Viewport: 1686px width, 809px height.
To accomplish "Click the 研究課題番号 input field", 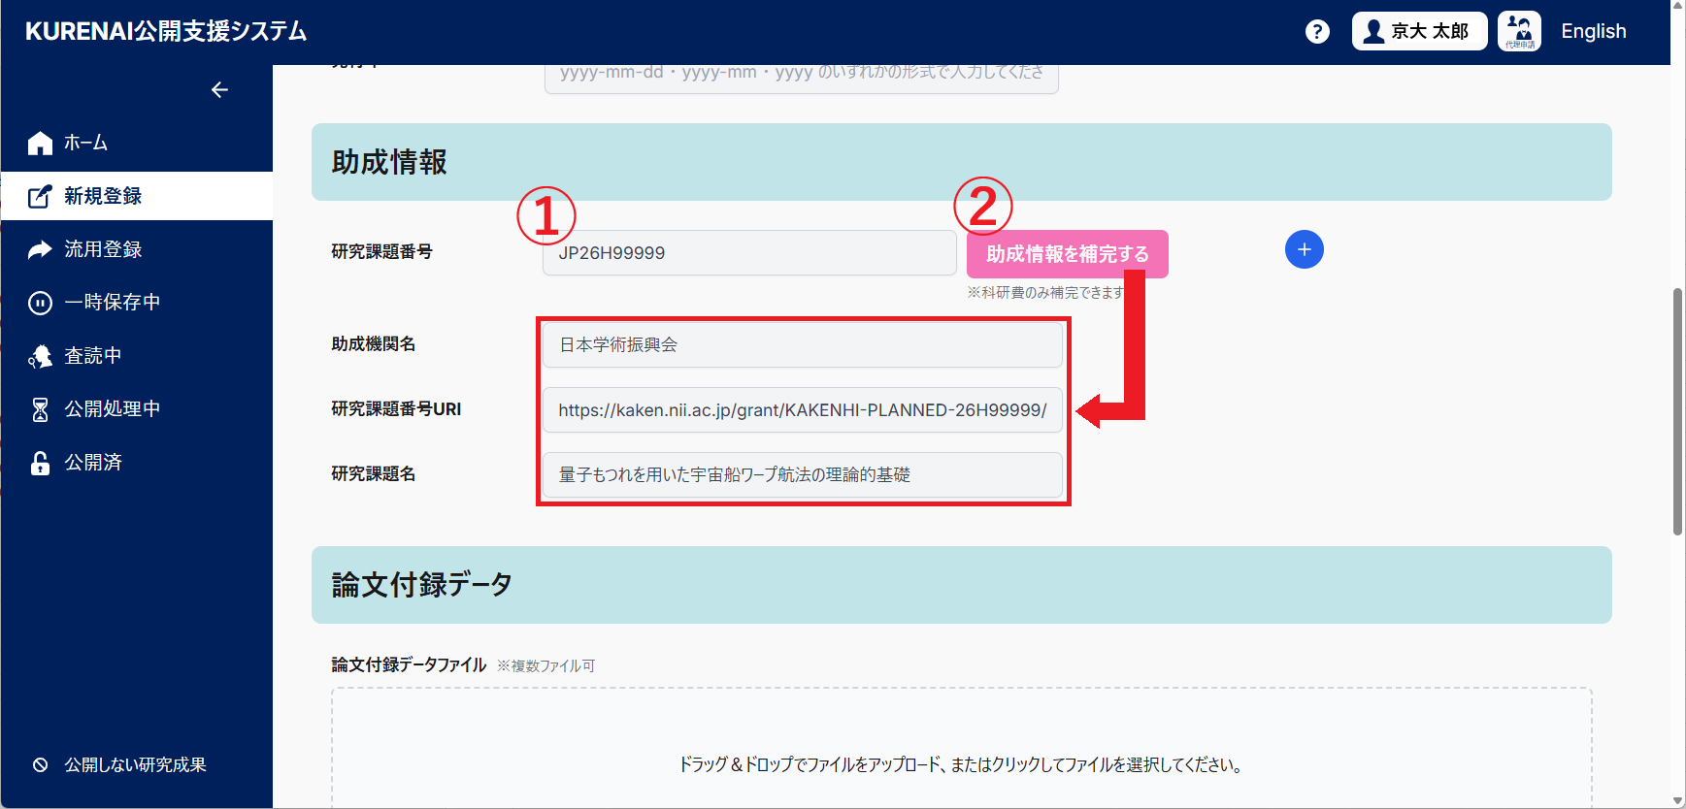I will 749,253.
